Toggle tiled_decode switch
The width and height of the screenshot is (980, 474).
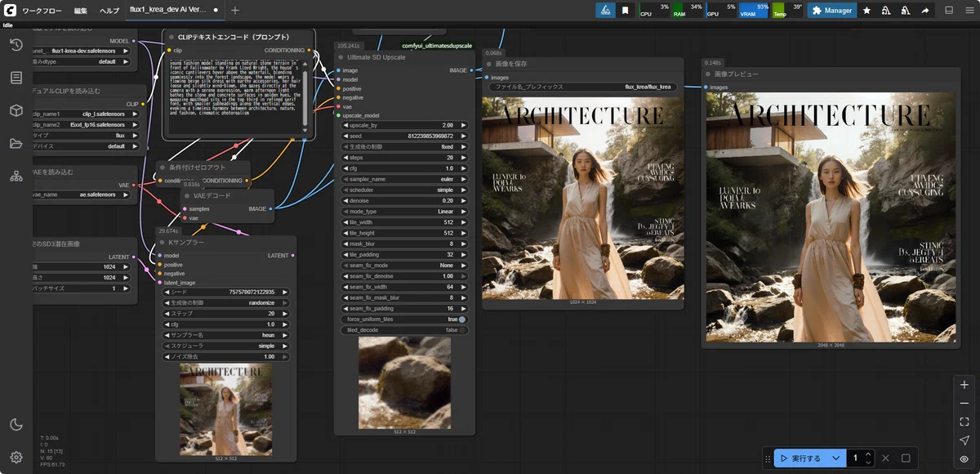point(462,329)
